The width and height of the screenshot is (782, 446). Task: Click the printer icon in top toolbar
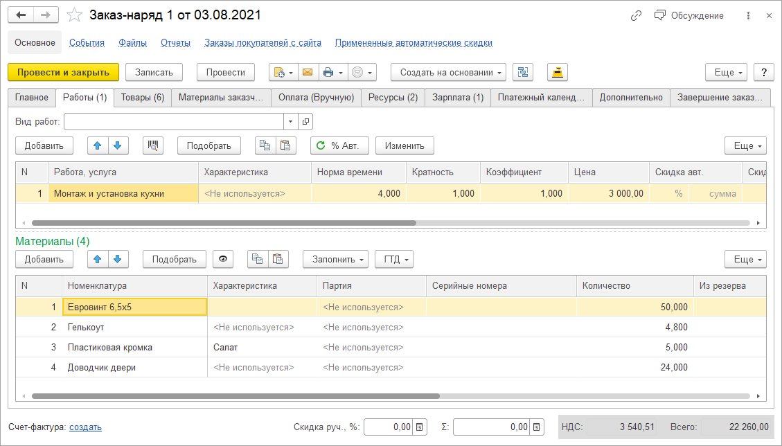tap(328, 73)
